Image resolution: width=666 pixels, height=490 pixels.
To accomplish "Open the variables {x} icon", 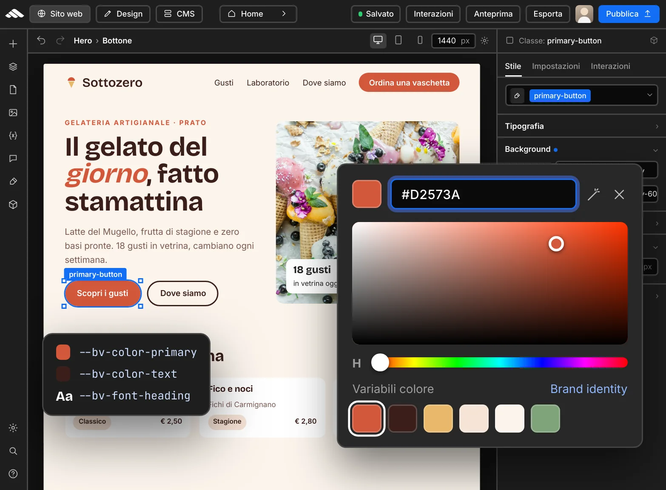I will [x=13, y=136].
